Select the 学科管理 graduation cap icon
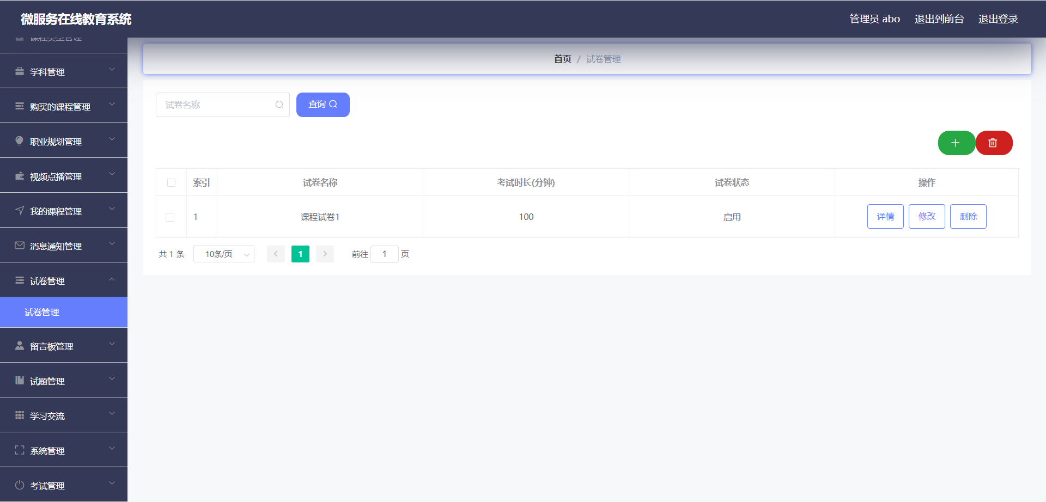This screenshot has width=1046, height=502. click(x=19, y=71)
